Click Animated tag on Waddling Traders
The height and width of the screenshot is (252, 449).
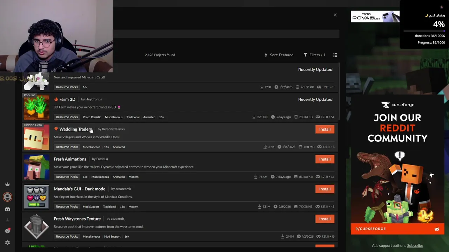pos(119,147)
